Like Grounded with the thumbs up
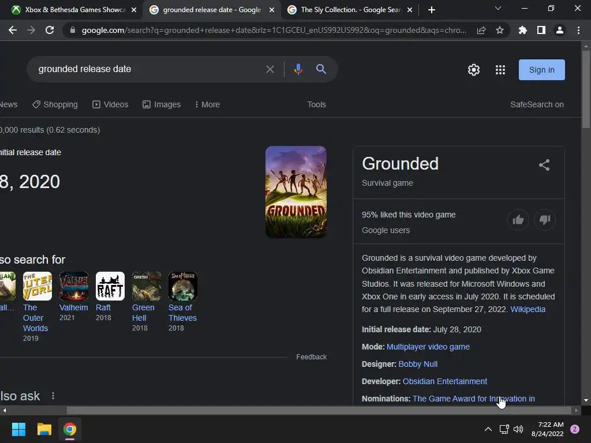The width and height of the screenshot is (591, 443). pos(518,220)
